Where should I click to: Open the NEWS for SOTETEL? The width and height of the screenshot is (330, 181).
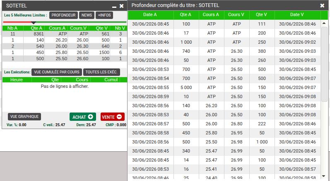(x=87, y=15)
